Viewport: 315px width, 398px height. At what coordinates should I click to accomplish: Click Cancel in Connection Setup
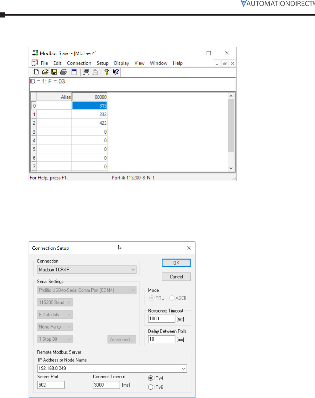coord(176,277)
